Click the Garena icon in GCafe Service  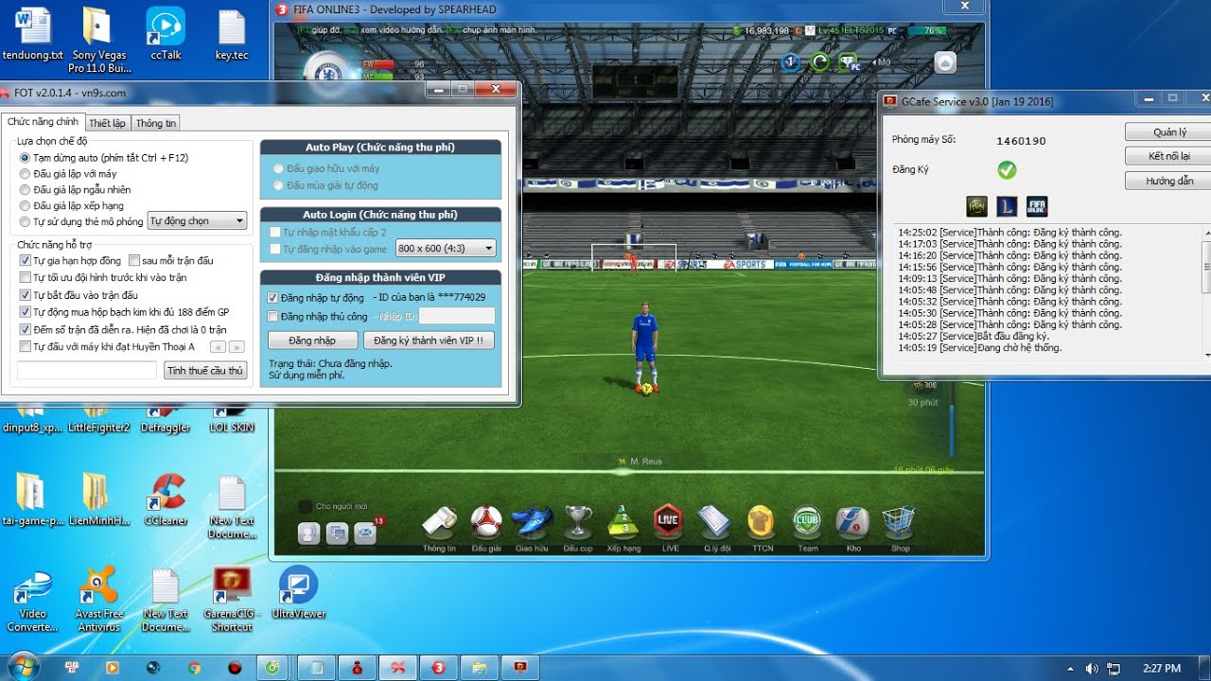(x=977, y=206)
